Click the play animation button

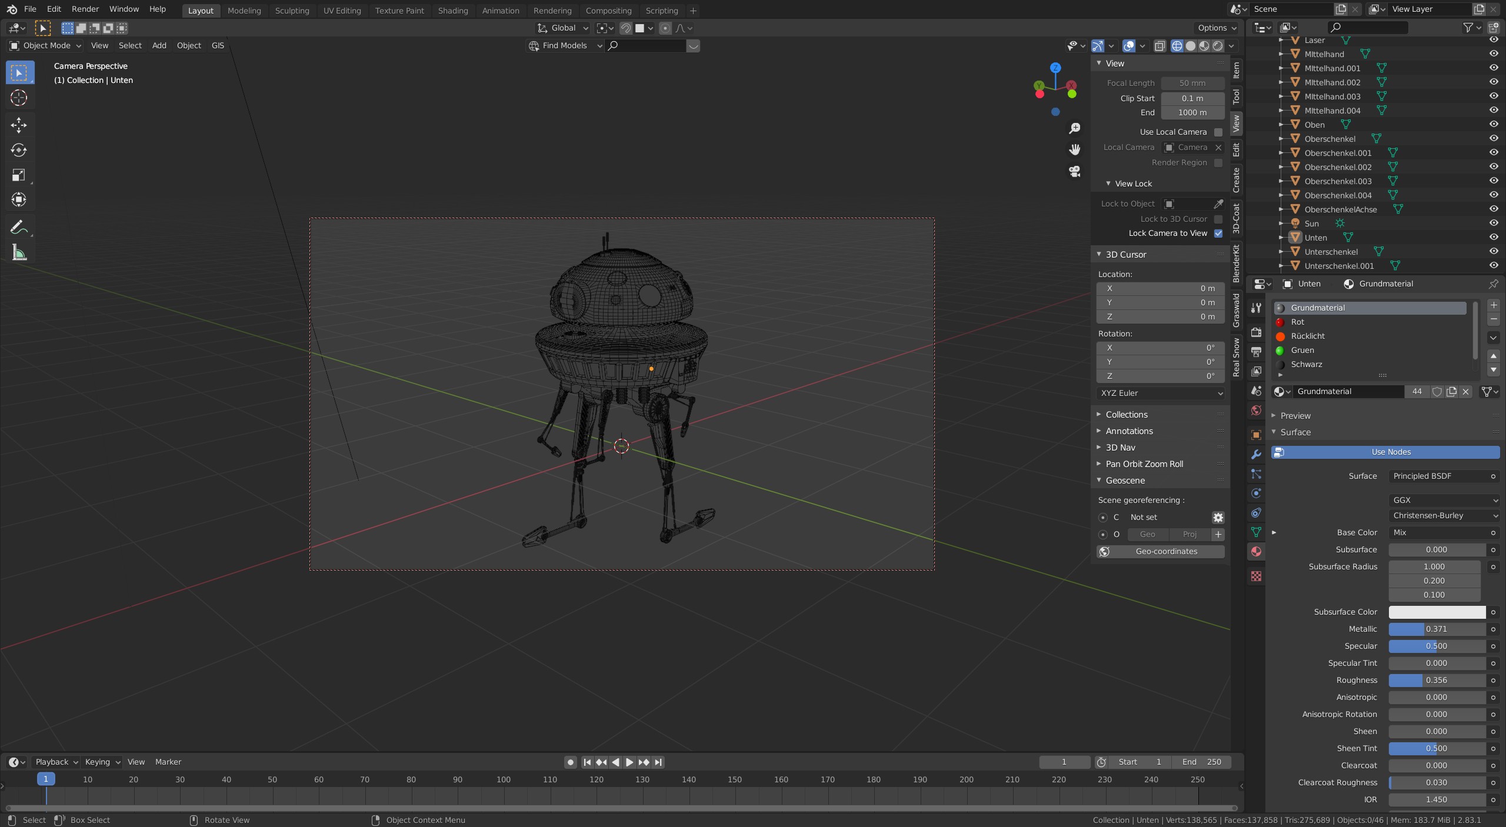[x=629, y=762]
